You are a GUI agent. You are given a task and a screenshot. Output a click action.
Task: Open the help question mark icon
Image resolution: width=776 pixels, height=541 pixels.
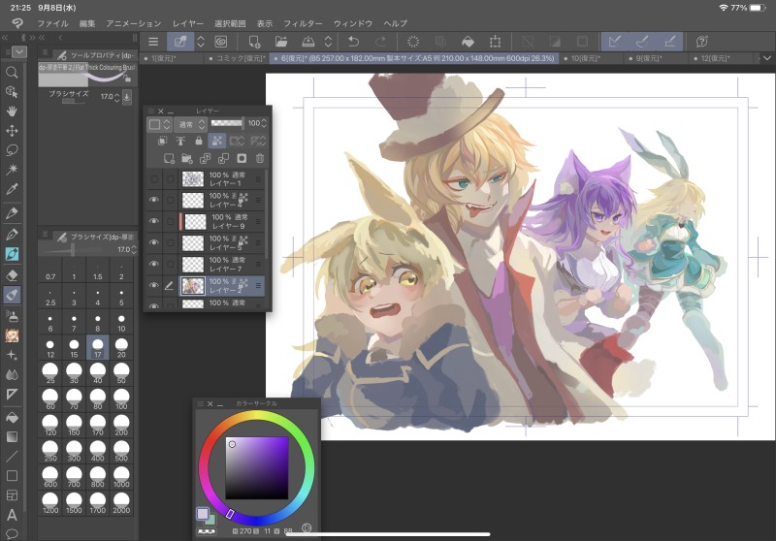coord(701,42)
